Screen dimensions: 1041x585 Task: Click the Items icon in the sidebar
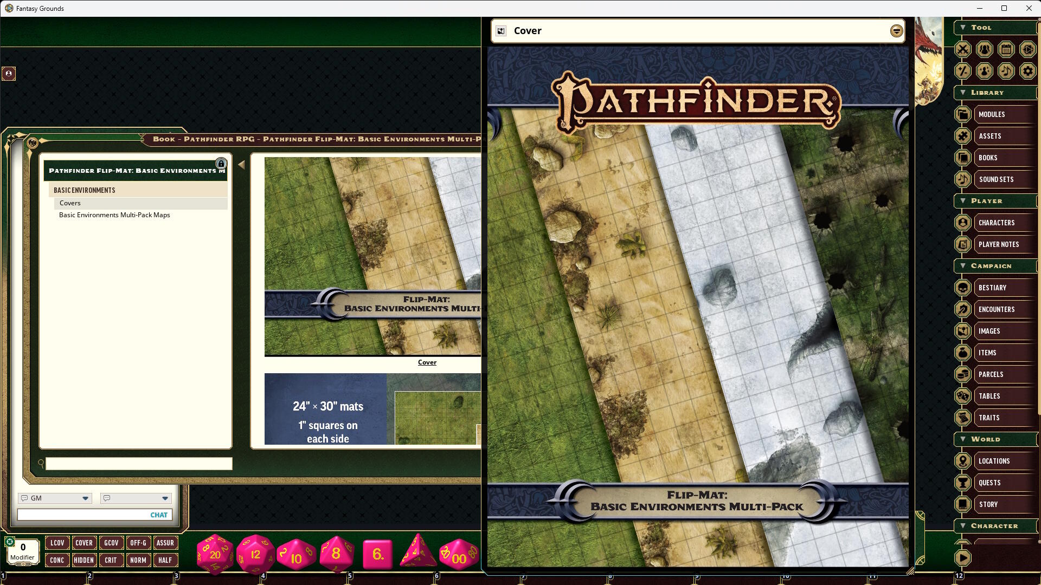[963, 353]
